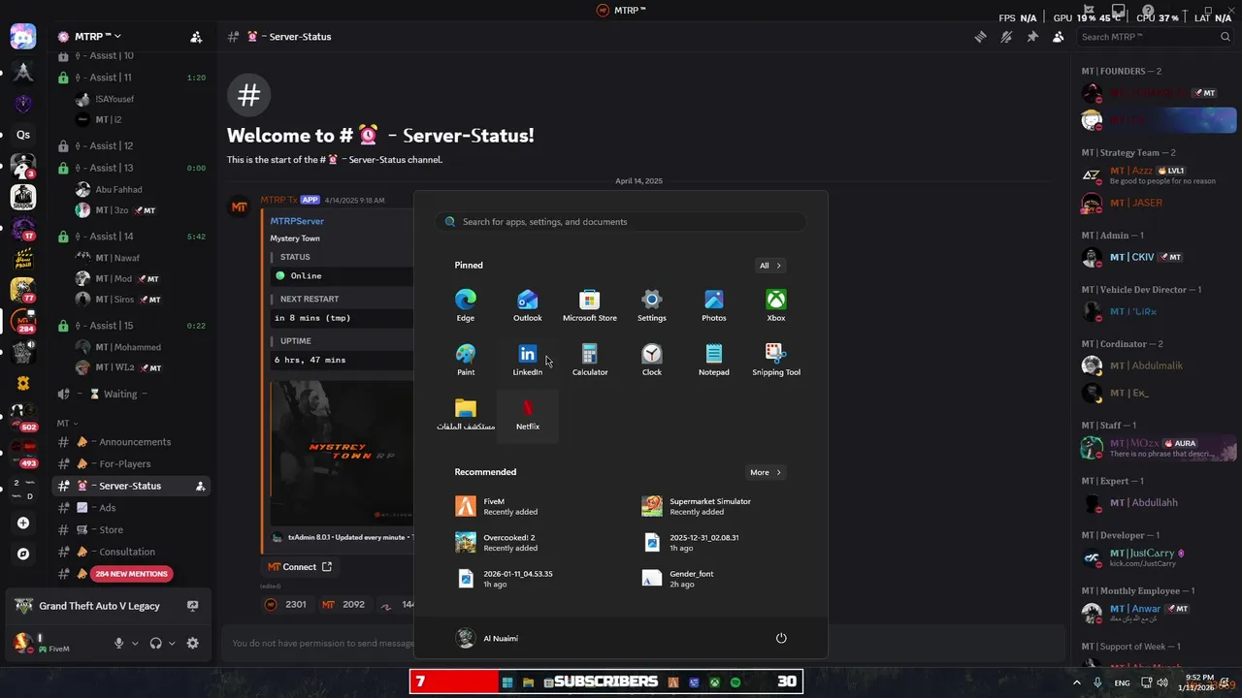
Task: Launch Paint from pinned apps
Action: pyautogui.click(x=466, y=360)
